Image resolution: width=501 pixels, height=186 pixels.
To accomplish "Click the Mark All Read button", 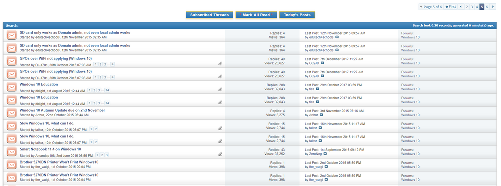I will (x=256, y=15).
